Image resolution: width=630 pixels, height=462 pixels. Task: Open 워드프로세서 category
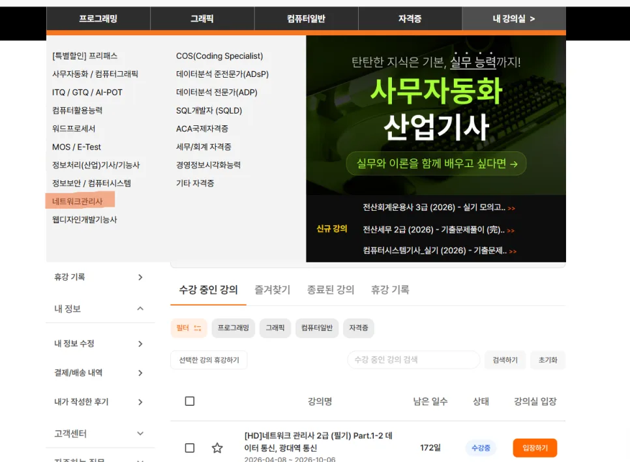pyautogui.click(x=74, y=129)
